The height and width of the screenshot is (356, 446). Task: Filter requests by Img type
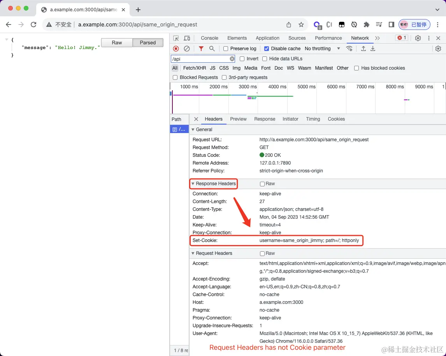click(x=236, y=68)
